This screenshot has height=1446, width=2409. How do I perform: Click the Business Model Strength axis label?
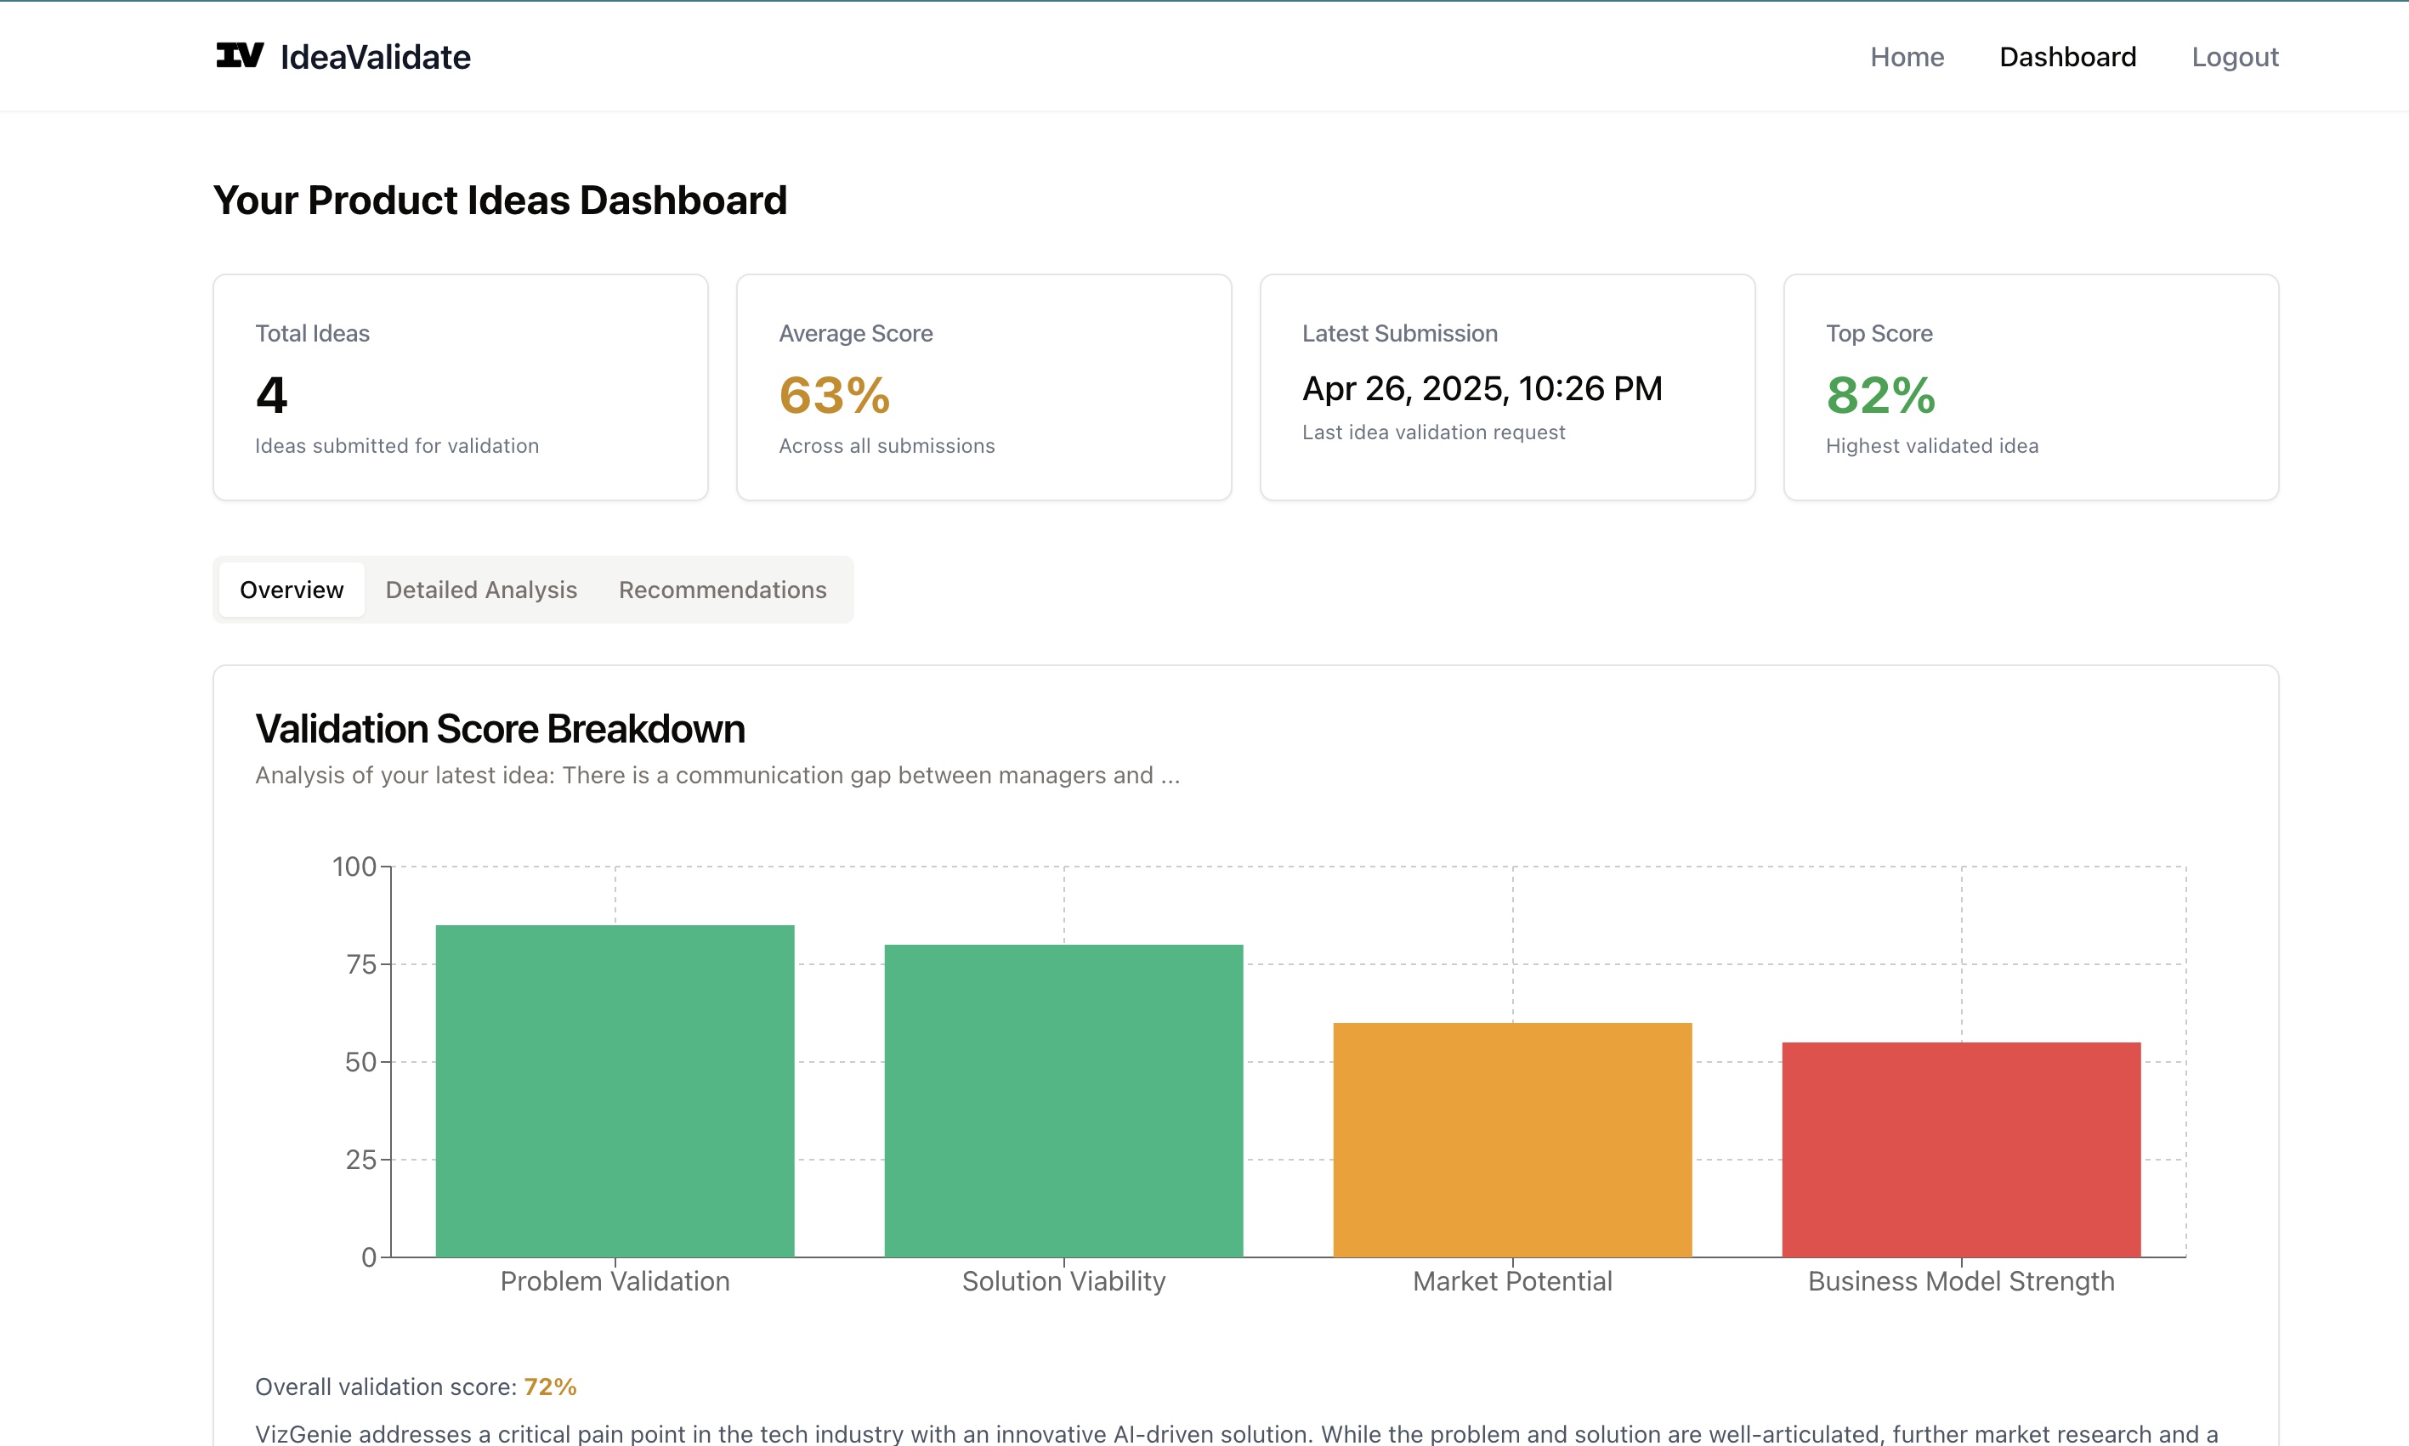click(x=1960, y=1281)
